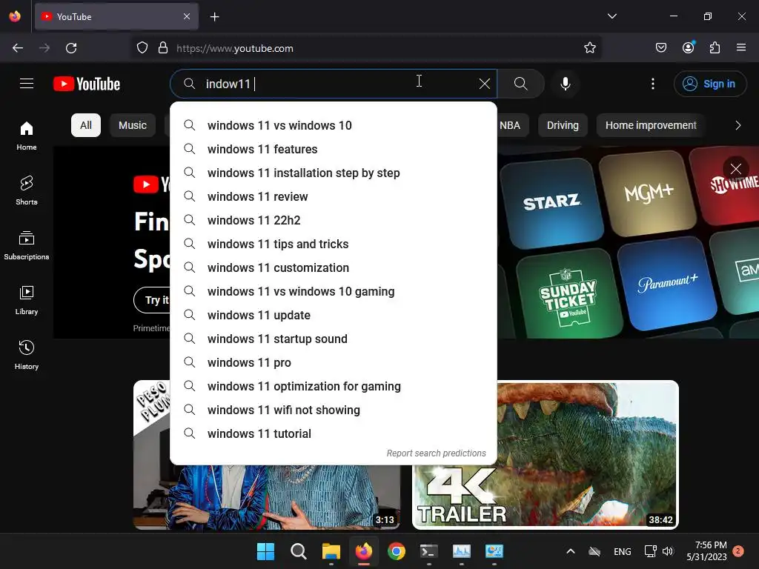This screenshot has height=569, width=759.
Task: Open Subscriptions in the sidebar
Action: (x=27, y=246)
